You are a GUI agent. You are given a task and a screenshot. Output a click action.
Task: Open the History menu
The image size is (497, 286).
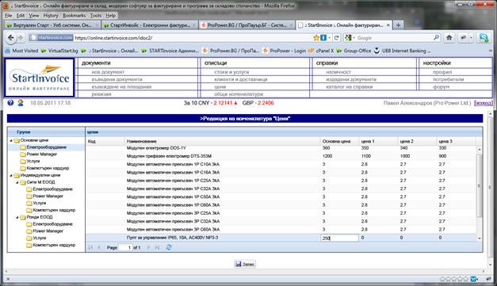51,16
